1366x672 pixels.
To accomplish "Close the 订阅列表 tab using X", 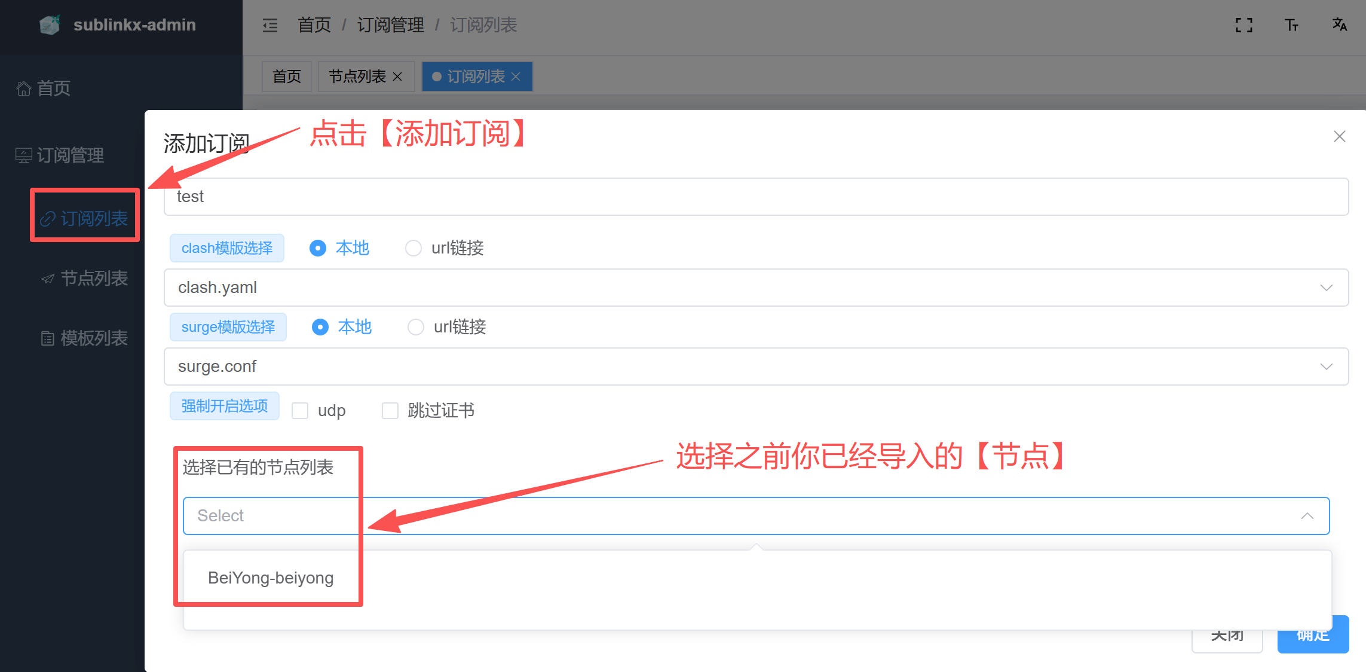I will click(516, 77).
